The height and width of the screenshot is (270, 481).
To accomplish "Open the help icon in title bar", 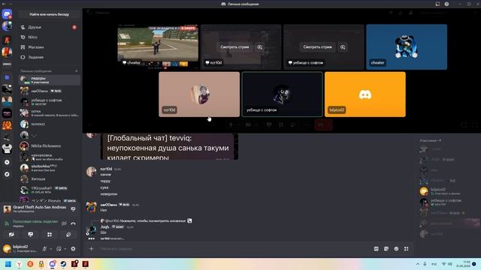I will (x=446, y=4).
